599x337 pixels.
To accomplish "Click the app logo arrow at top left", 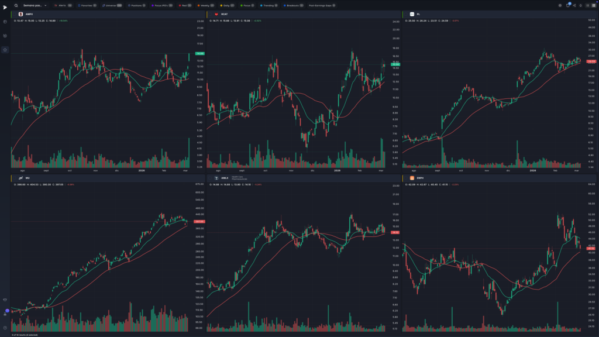I will pyautogui.click(x=5, y=7).
